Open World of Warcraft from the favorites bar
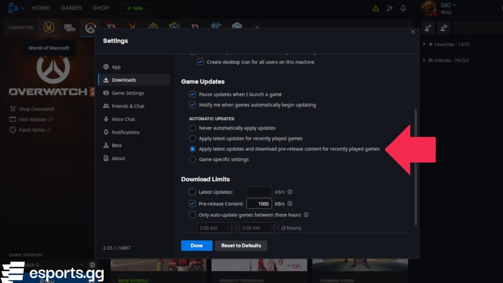503x283 pixels. tap(49, 28)
